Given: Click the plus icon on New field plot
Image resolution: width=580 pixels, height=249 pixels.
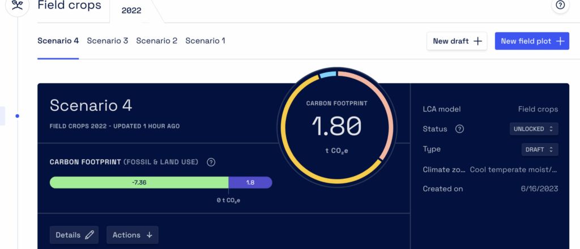Looking at the screenshot, I should click(560, 41).
